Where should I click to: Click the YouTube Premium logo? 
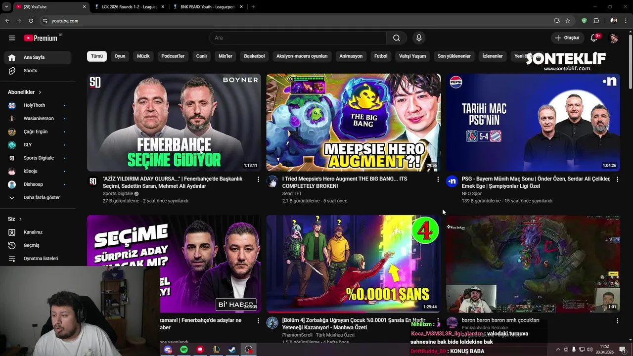click(41, 38)
